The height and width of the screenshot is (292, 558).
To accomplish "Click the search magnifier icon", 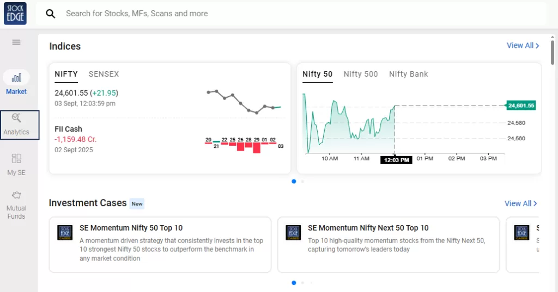I will (51, 14).
